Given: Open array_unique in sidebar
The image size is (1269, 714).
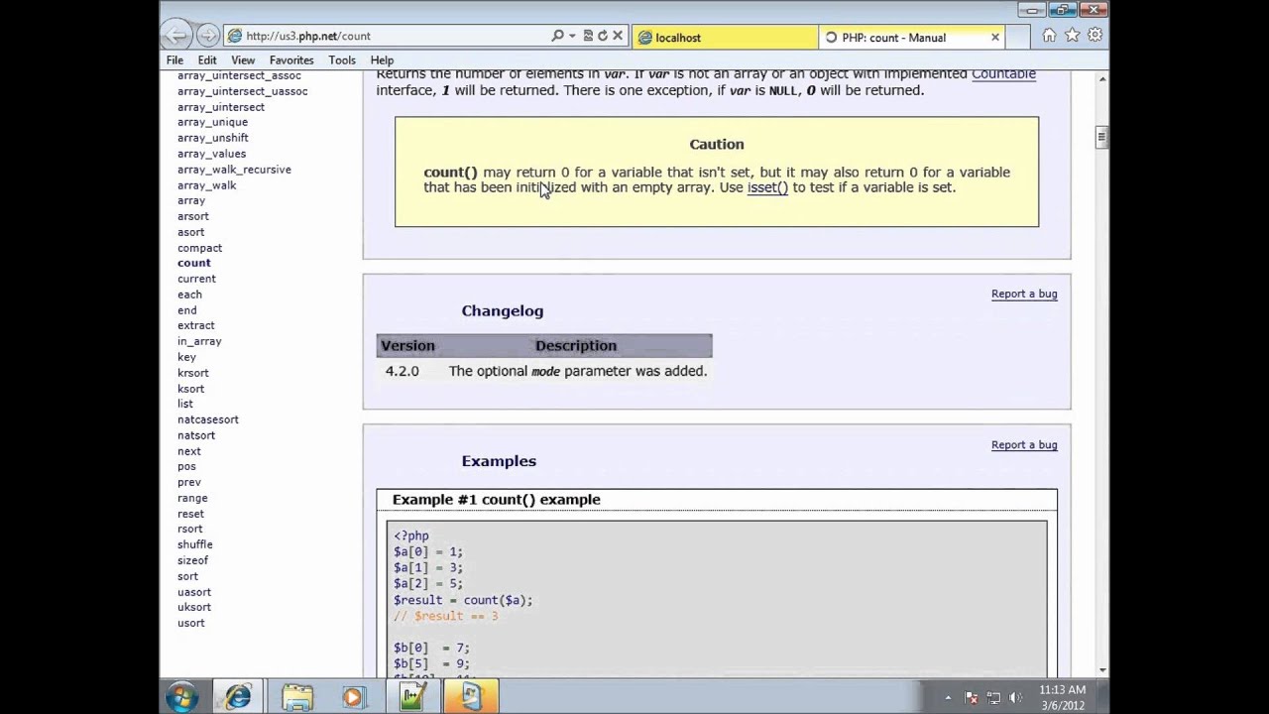Looking at the screenshot, I should (x=212, y=122).
